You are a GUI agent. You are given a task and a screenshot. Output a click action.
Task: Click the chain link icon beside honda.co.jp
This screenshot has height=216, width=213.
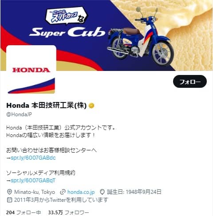pos(63,192)
